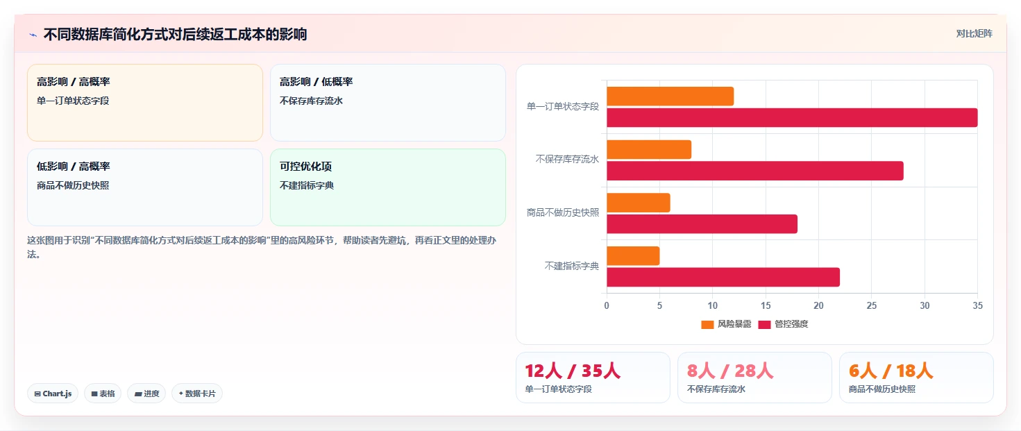Click the orange bar for 单一订单状态字段
The height and width of the screenshot is (431, 1021).
click(670, 96)
